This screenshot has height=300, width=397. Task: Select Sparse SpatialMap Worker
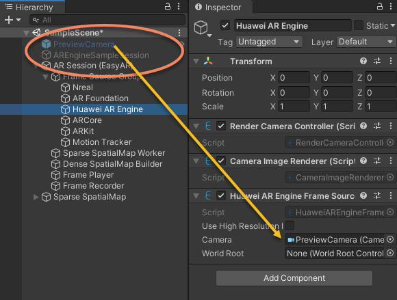pos(114,153)
